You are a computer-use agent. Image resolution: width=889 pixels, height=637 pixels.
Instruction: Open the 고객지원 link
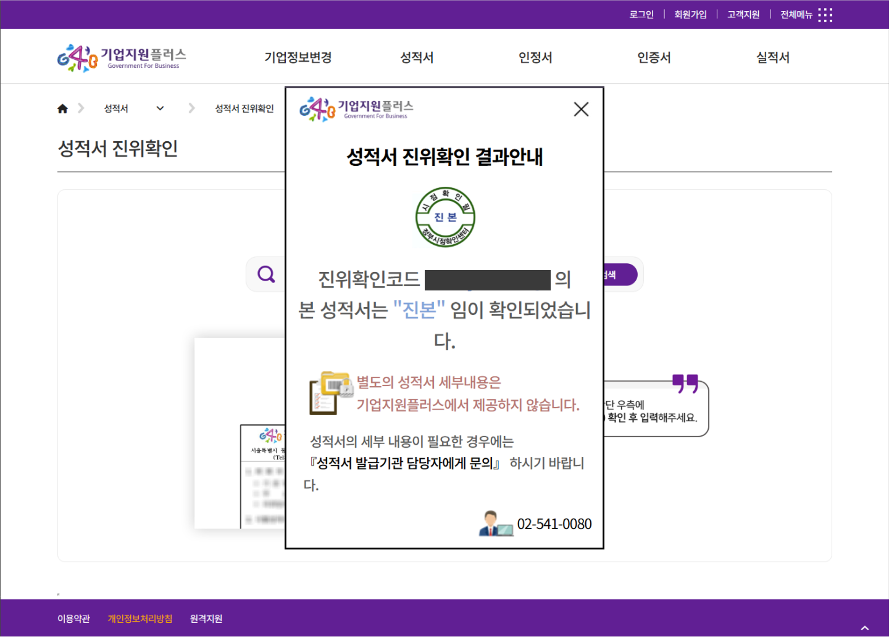(743, 15)
